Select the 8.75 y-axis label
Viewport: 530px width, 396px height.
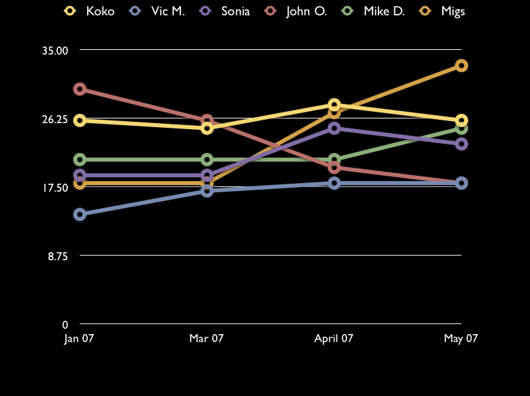58,256
